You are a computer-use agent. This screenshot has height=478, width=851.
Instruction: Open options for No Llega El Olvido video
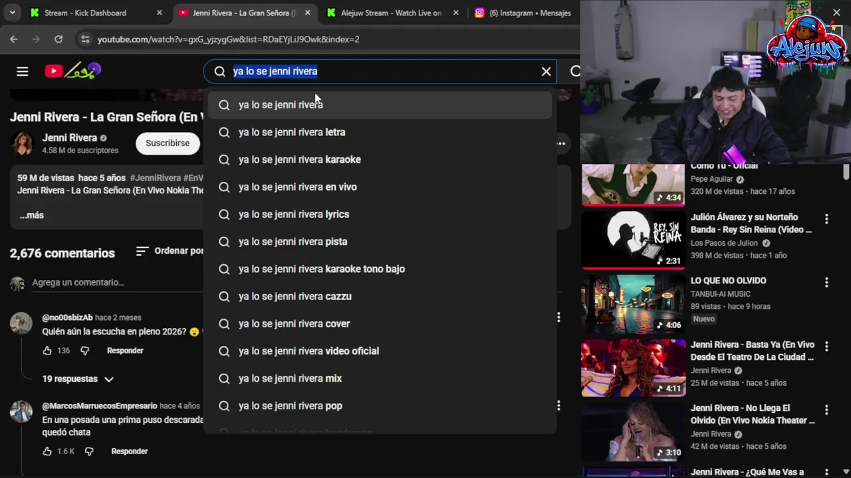[826, 410]
